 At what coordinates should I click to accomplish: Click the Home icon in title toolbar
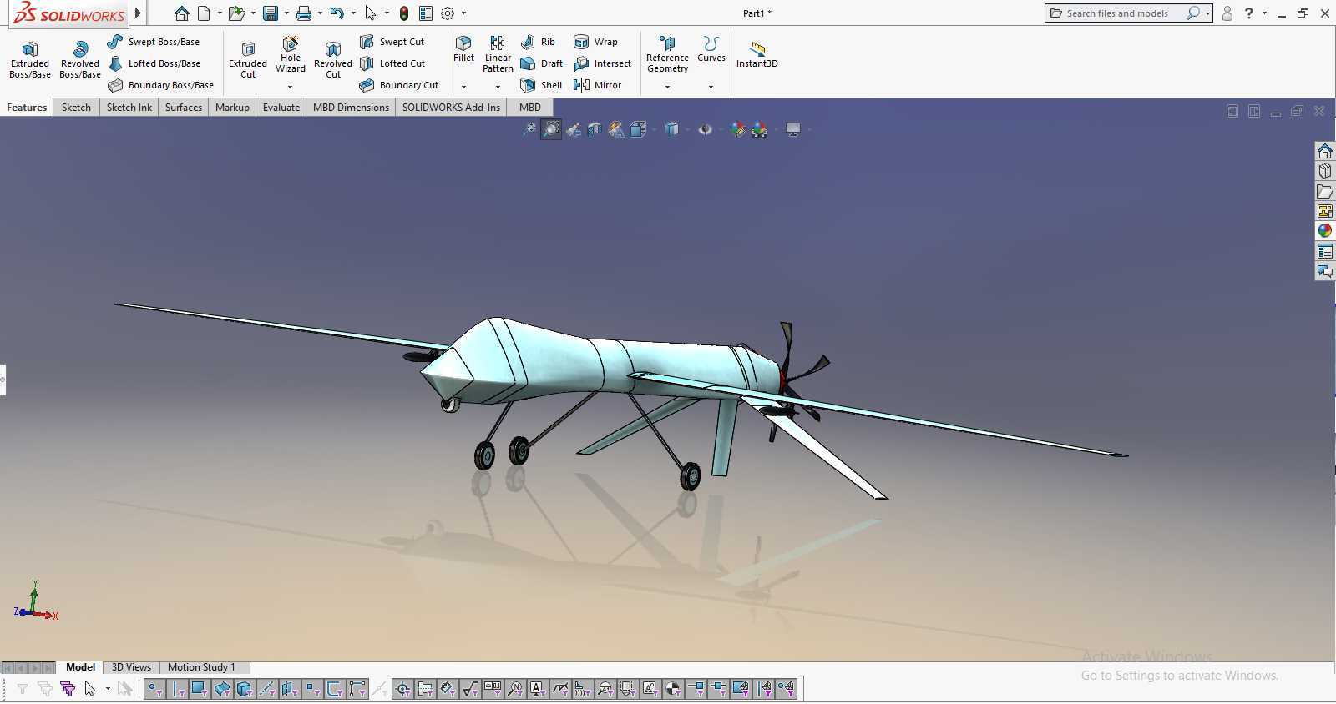[x=182, y=13]
